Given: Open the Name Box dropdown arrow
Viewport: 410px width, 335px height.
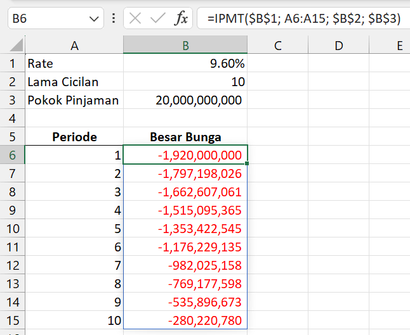Looking at the screenshot, I should tap(94, 19).
